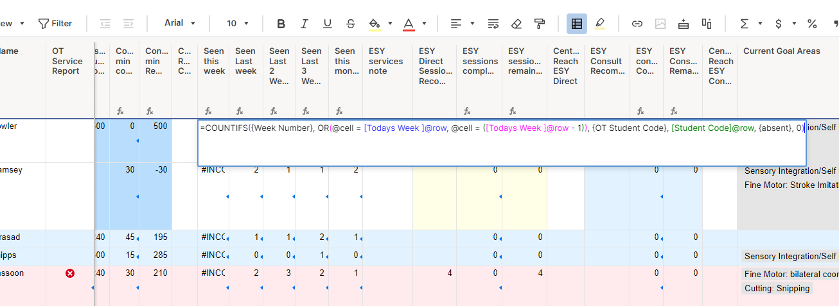Select the Current Goal Areas column header
This screenshot has height=306, width=839.
coord(788,80)
